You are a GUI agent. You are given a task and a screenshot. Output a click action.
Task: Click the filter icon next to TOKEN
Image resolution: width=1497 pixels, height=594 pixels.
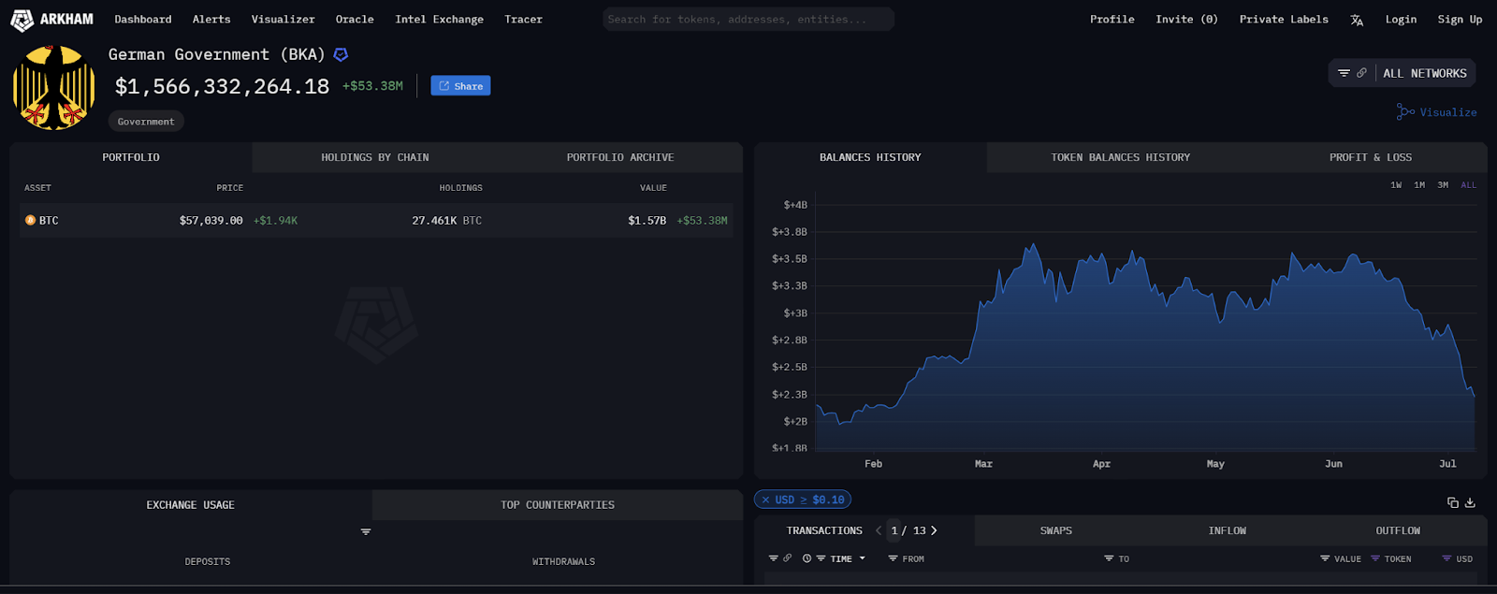click(1375, 558)
